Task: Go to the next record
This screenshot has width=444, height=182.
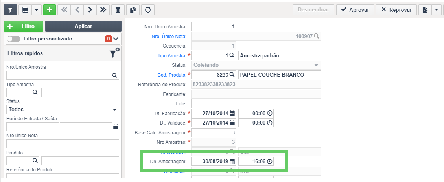Action: pyautogui.click(x=90, y=10)
